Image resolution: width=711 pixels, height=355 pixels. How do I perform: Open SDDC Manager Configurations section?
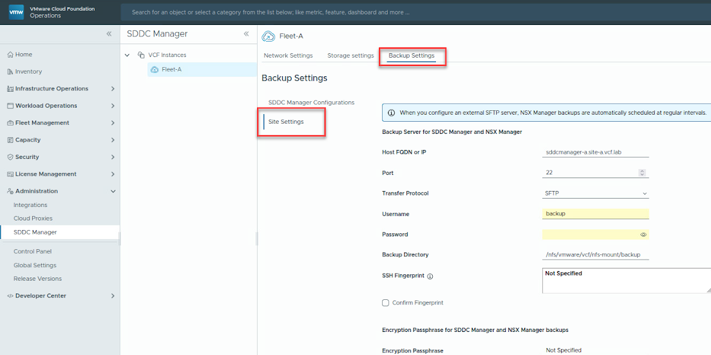pyautogui.click(x=311, y=103)
